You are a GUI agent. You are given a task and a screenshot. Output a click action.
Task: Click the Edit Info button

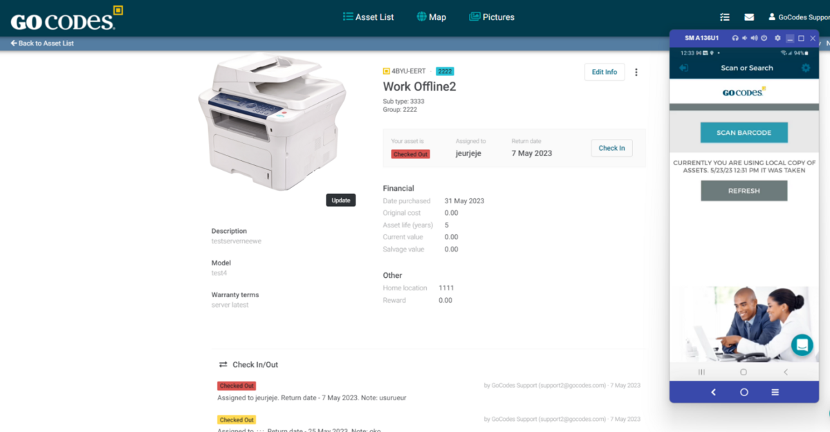coord(605,72)
